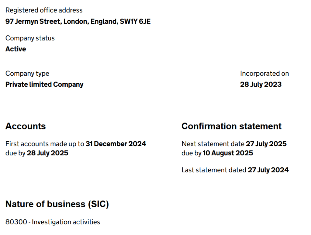Image resolution: width=311 pixels, height=235 pixels.
Task: Select the 27 July 2024 last statement date
Action: tap(268, 170)
